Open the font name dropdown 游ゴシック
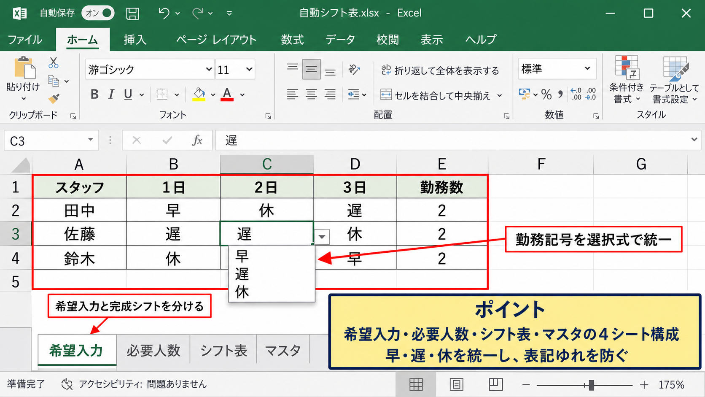The width and height of the screenshot is (705, 397). tap(209, 69)
